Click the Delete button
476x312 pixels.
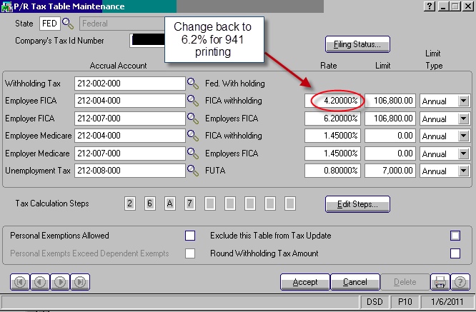[x=405, y=282]
